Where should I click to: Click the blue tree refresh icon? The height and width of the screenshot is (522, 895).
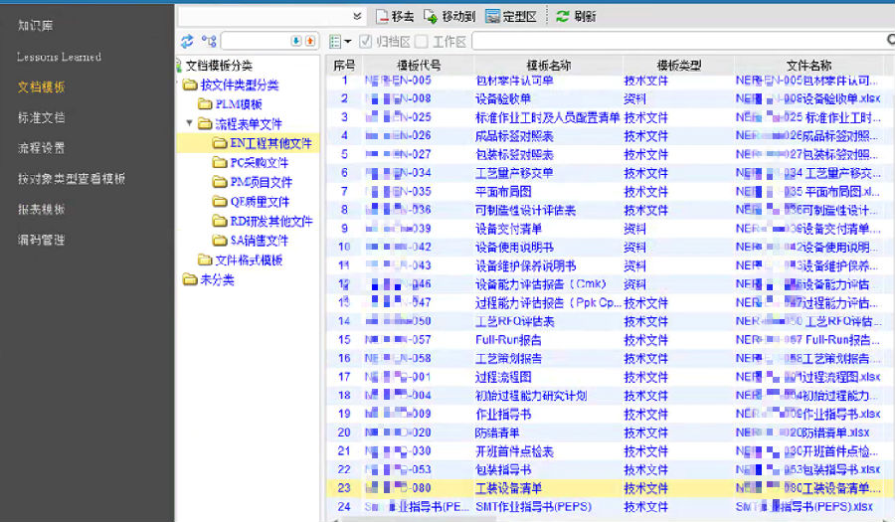coord(187,41)
